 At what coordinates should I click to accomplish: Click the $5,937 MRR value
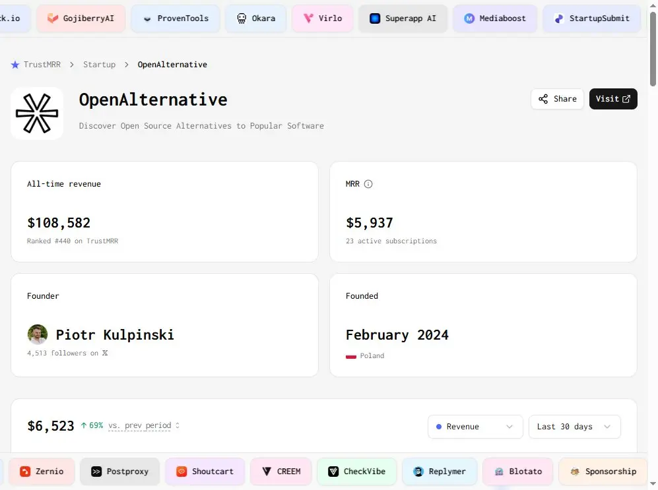[x=370, y=223]
